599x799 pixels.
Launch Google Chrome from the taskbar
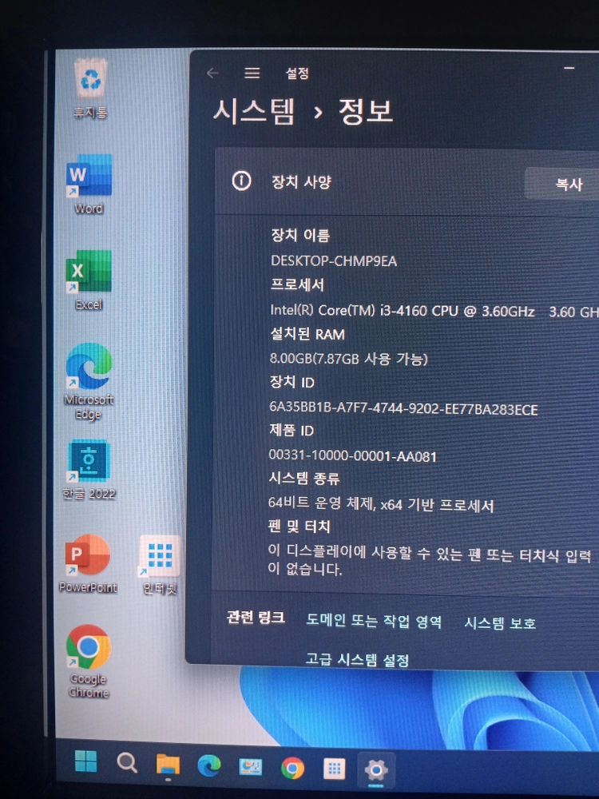292,768
